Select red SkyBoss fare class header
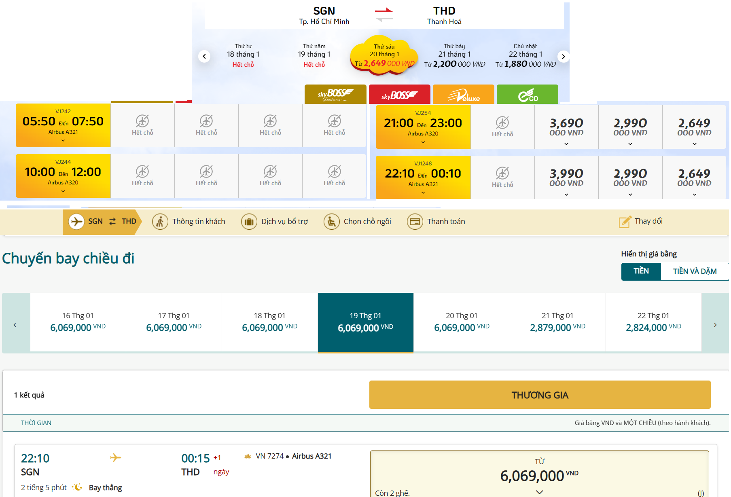The width and height of the screenshot is (731, 497). pos(399,94)
